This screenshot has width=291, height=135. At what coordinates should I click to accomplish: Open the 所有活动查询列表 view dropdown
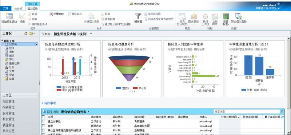[x=88, y=112]
